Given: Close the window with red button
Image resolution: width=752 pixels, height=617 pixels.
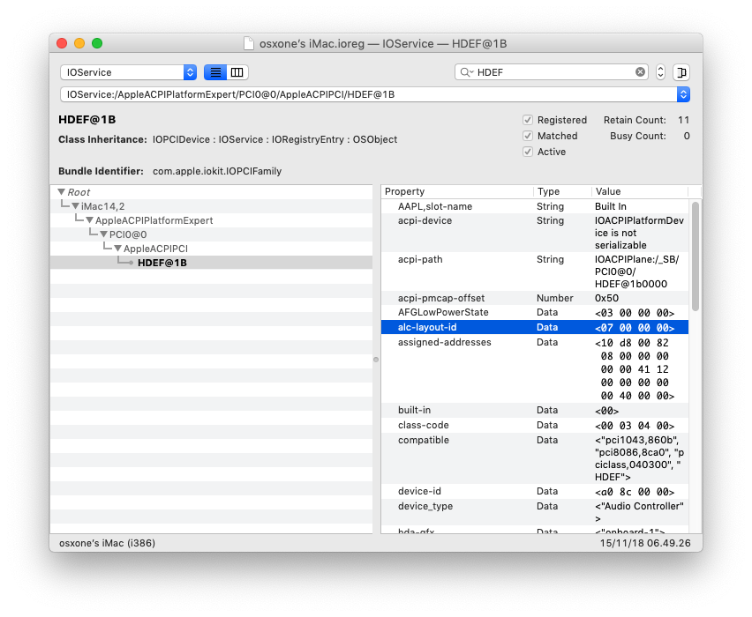Looking at the screenshot, I should [62, 43].
